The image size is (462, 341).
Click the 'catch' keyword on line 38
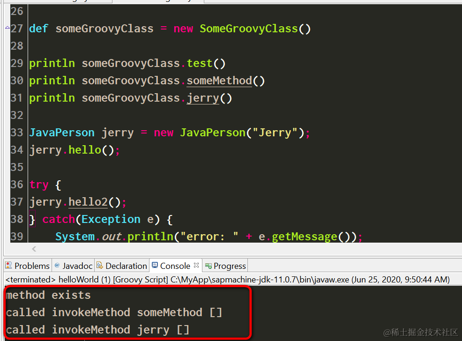pos(59,219)
